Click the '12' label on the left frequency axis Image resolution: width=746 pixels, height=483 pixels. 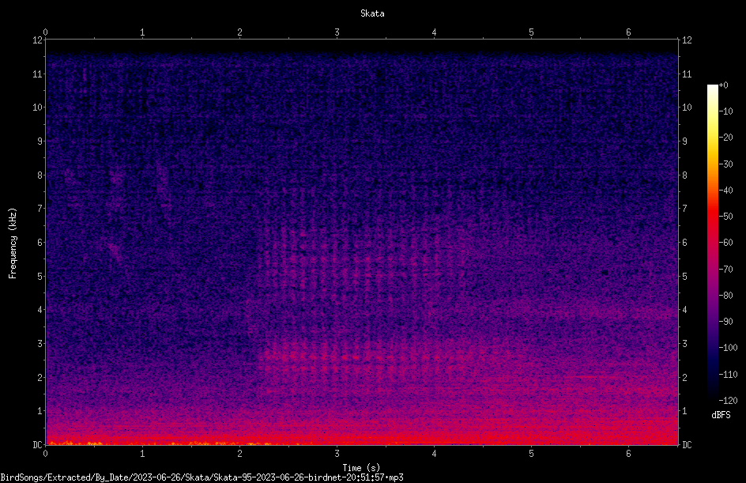(38, 40)
